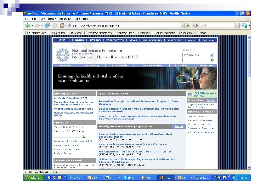Click the search magnifier button in the Firefox toolbar

(x=237, y=25)
